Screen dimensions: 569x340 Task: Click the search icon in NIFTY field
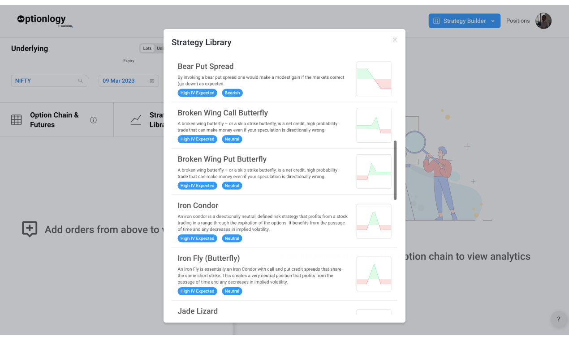click(81, 81)
